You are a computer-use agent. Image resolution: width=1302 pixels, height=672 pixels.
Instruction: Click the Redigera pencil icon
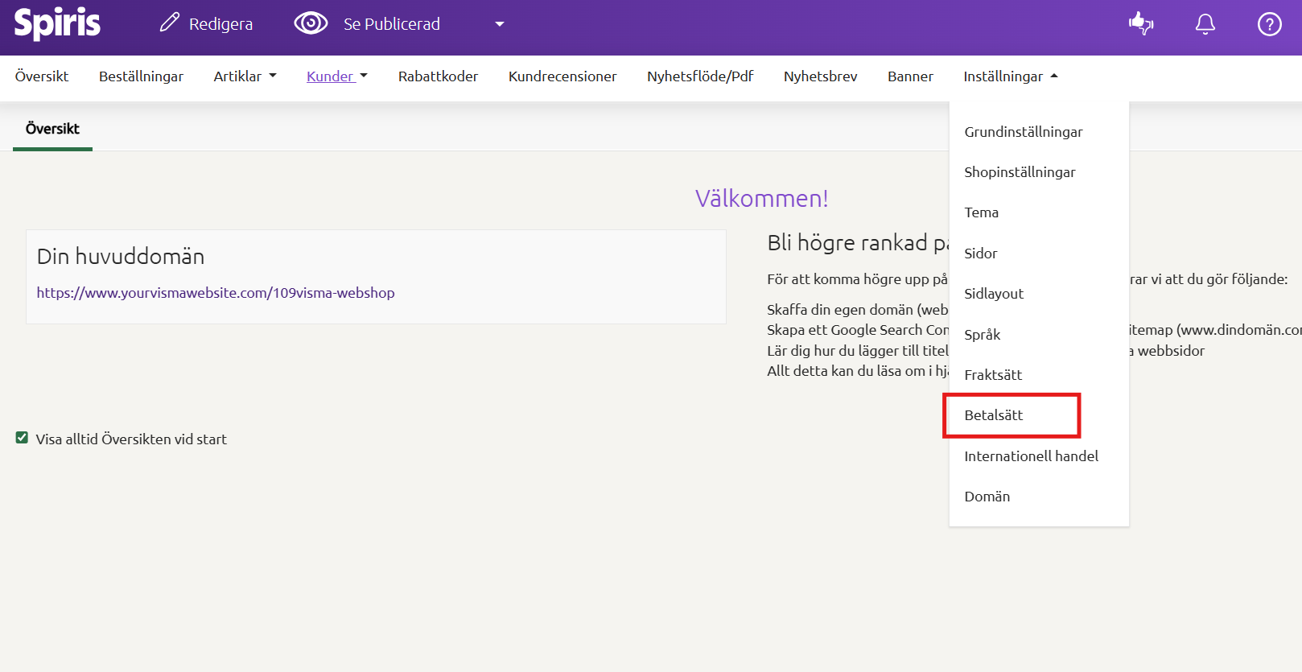pyautogui.click(x=169, y=23)
